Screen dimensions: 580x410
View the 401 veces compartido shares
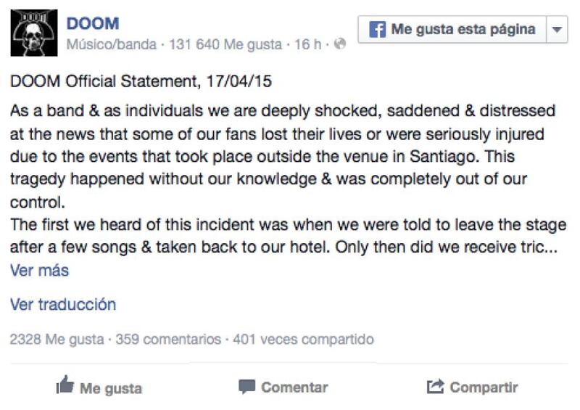[x=303, y=339]
